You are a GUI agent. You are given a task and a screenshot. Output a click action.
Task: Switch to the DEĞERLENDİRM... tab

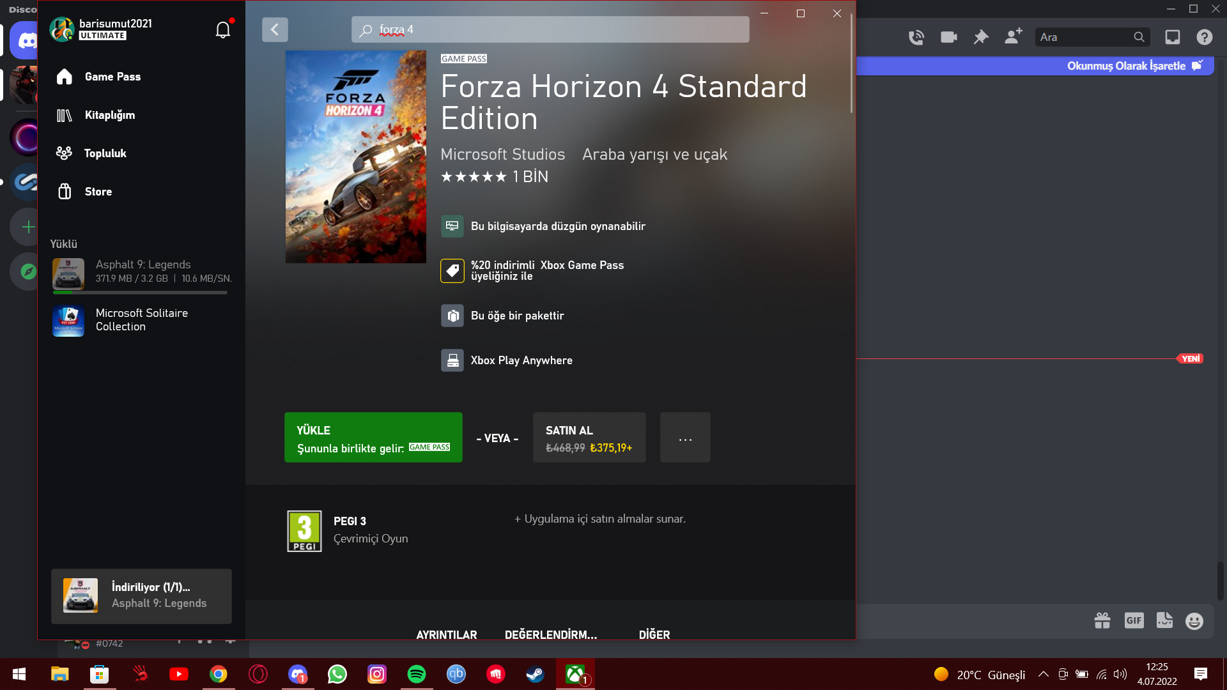point(551,634)
